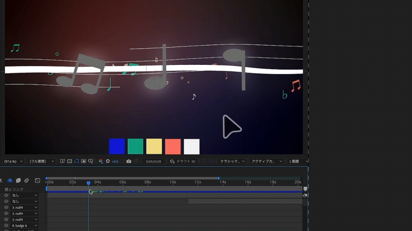Image resolution: width=412 pixels, height=231 pixels.
Task: Click the work area start handle
Action: (x=47, y=178)
